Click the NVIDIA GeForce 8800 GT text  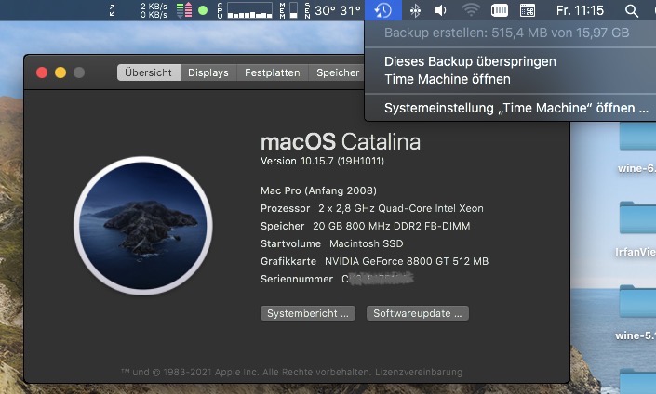tap(407, 261)
